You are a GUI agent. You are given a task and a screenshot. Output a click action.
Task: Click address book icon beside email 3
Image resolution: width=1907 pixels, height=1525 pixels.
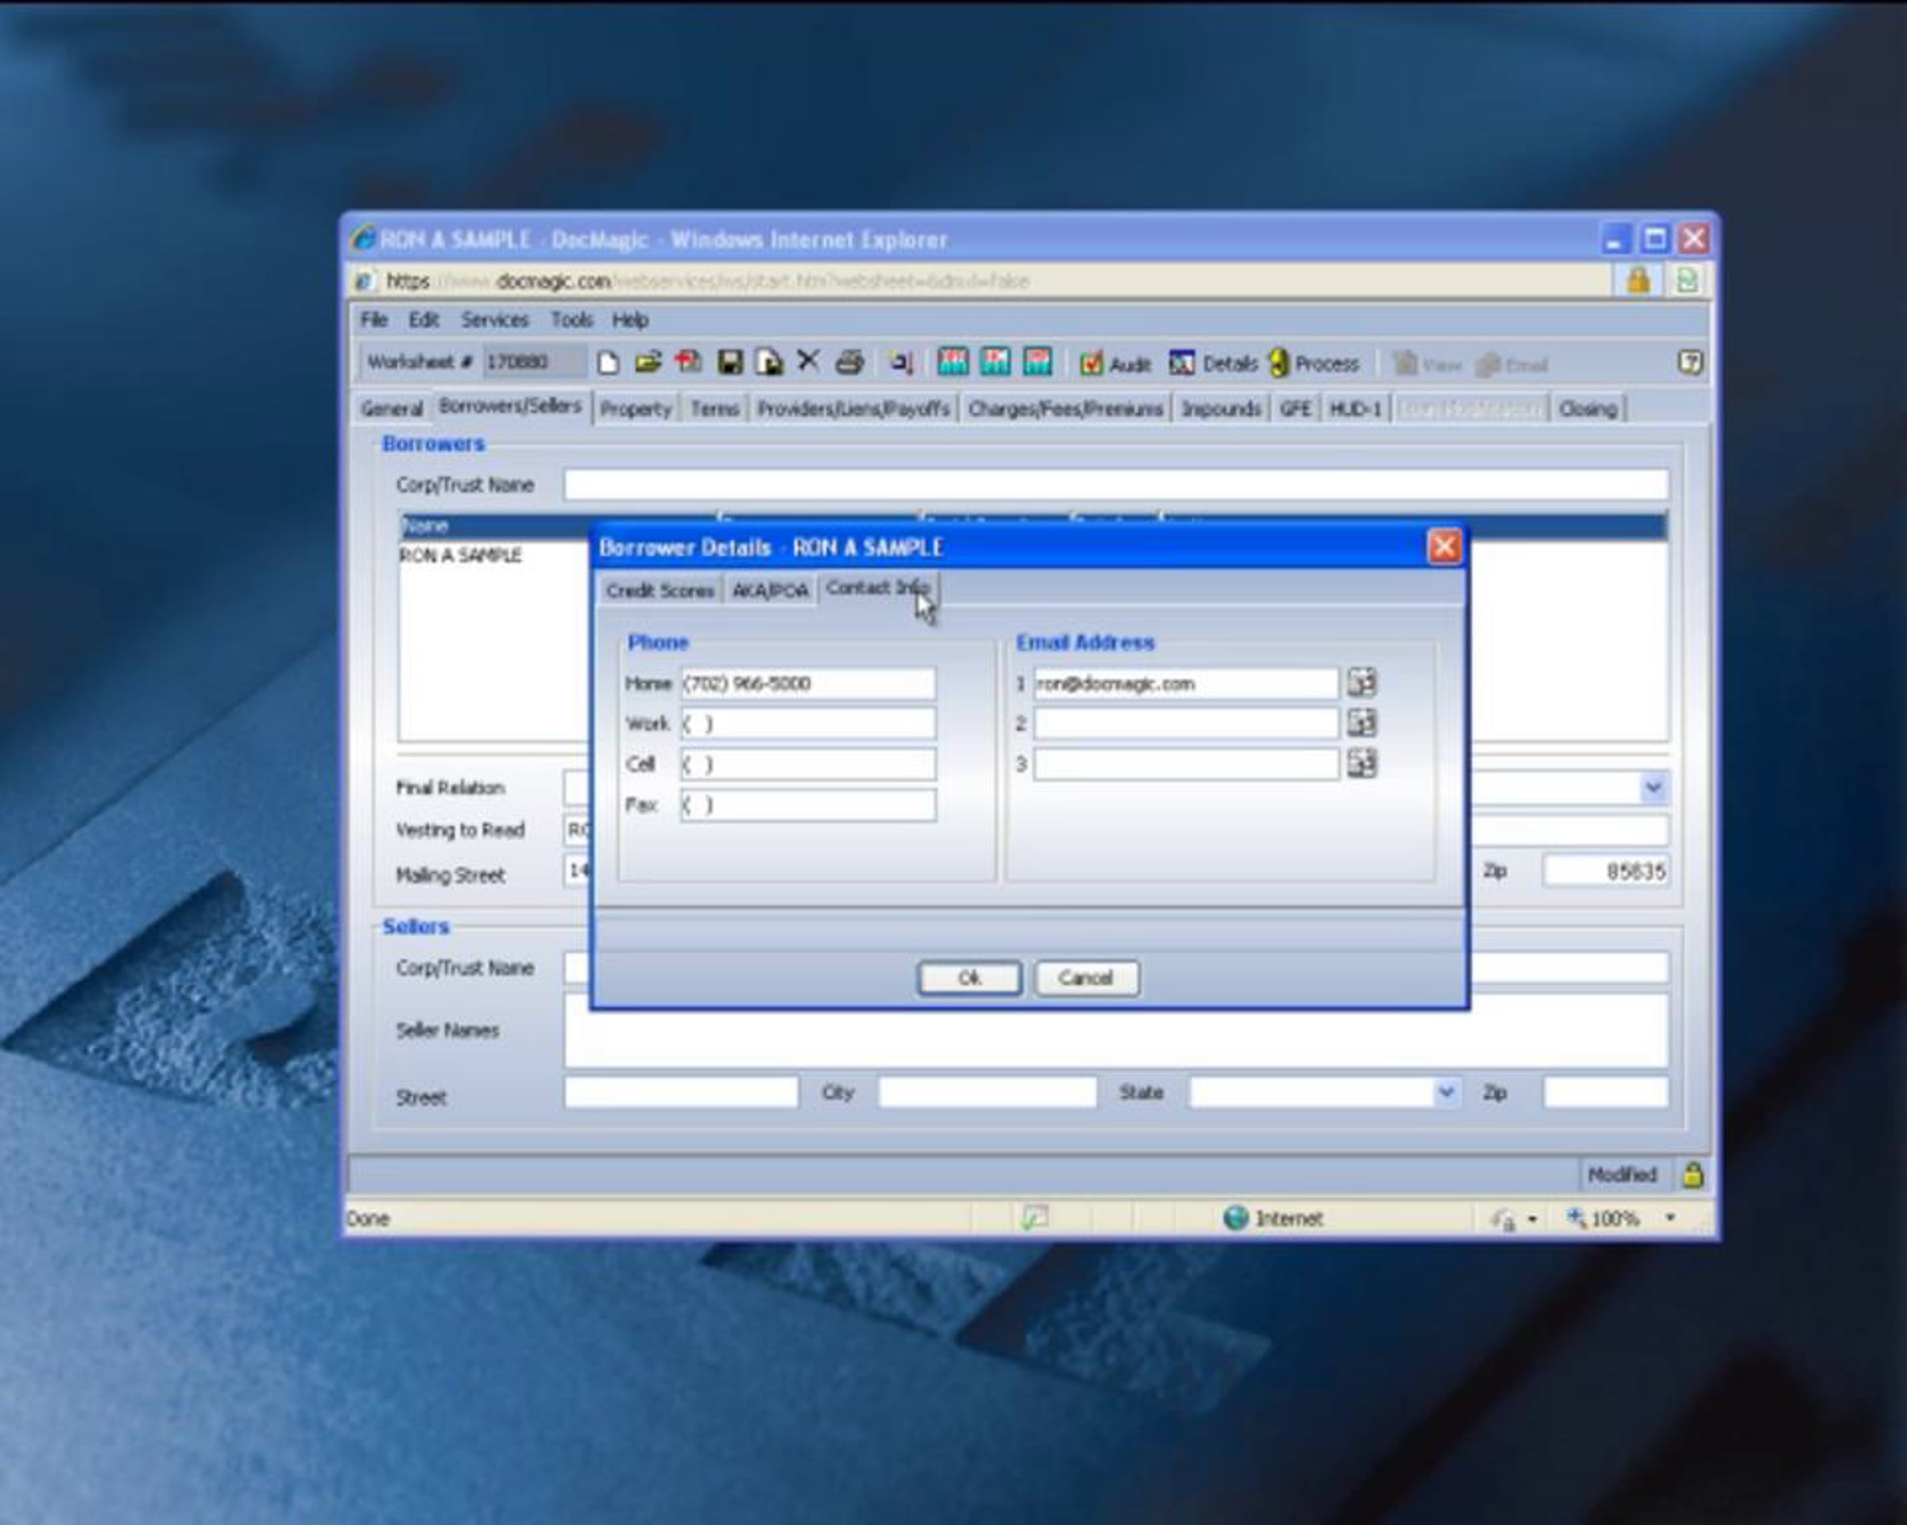coord(1362,763)
